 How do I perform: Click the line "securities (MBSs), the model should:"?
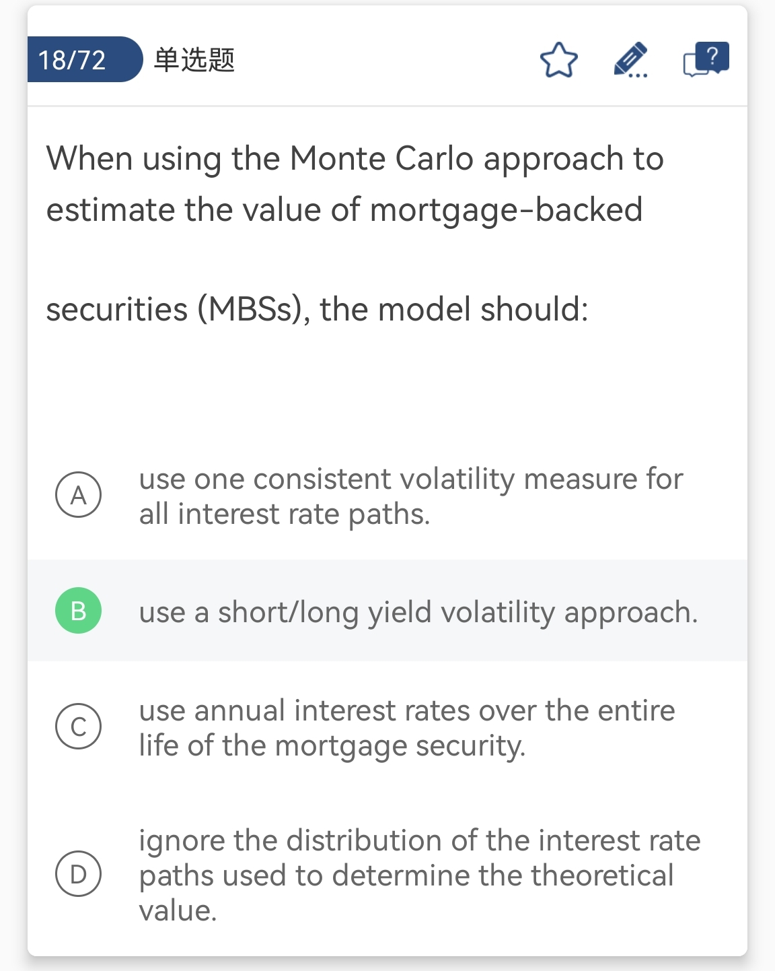(317, 310)
